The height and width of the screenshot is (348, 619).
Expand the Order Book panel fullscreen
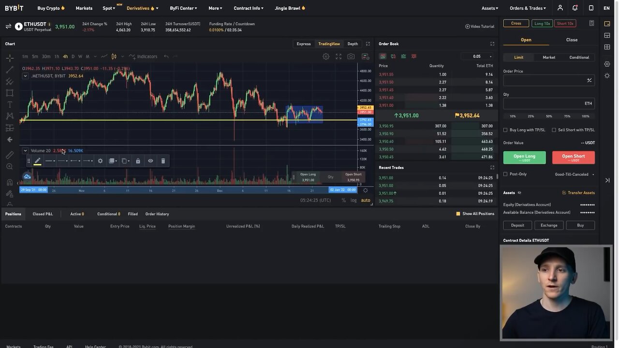pyautogui.click(x=492, y=44)
